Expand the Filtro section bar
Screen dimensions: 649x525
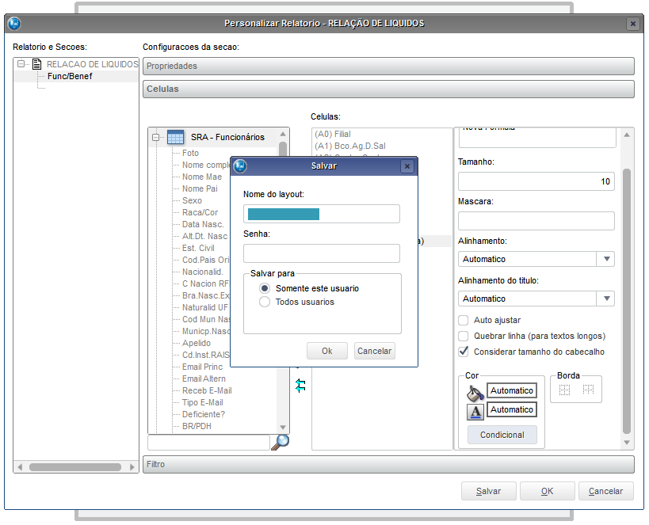coord(388,464)
